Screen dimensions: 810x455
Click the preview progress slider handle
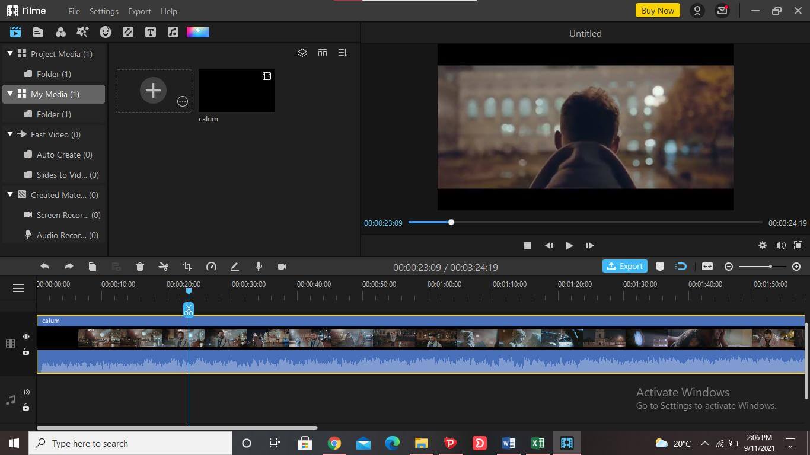tap(451, 222)
